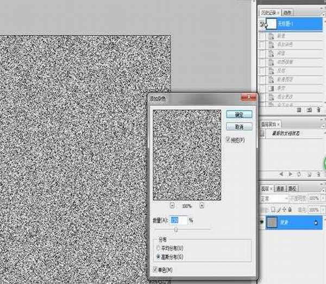Screen dimensions: 326x284
Task: Click the layer opacity 100% field
Action: 315,198
